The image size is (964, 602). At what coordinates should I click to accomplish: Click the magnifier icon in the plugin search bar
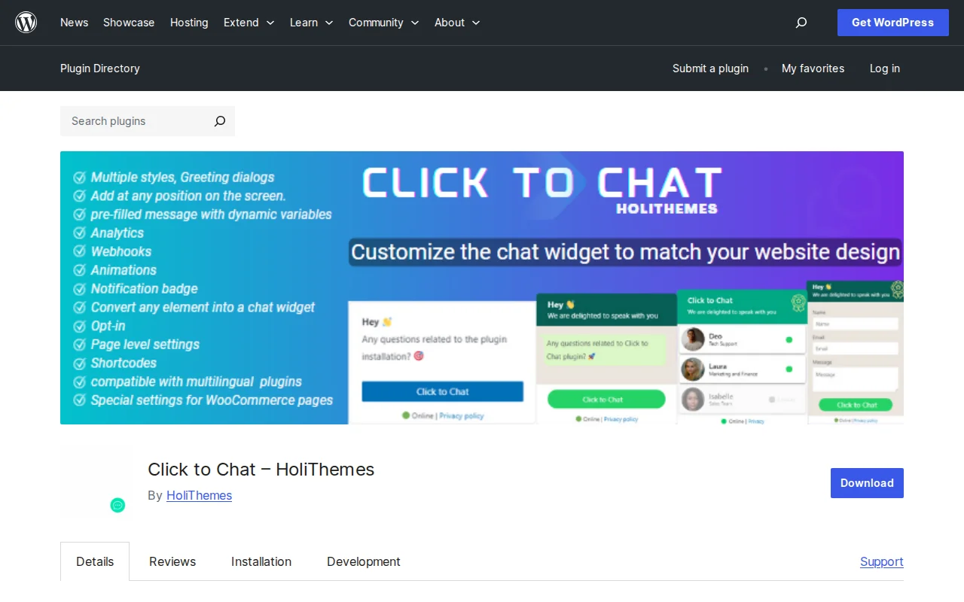pyautogui.click(x=219, y=121)
